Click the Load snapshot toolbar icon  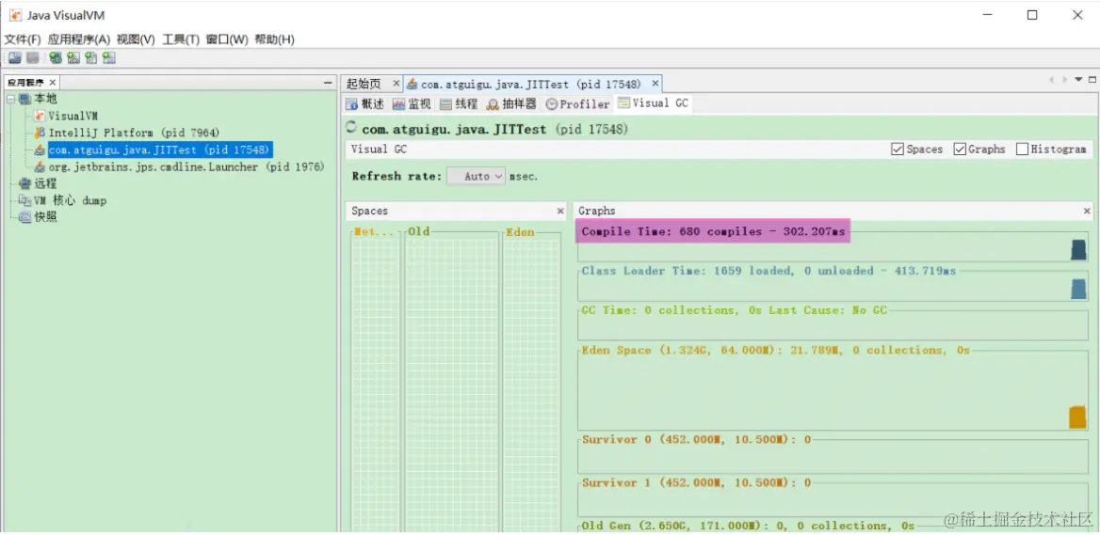coord(15,58)
